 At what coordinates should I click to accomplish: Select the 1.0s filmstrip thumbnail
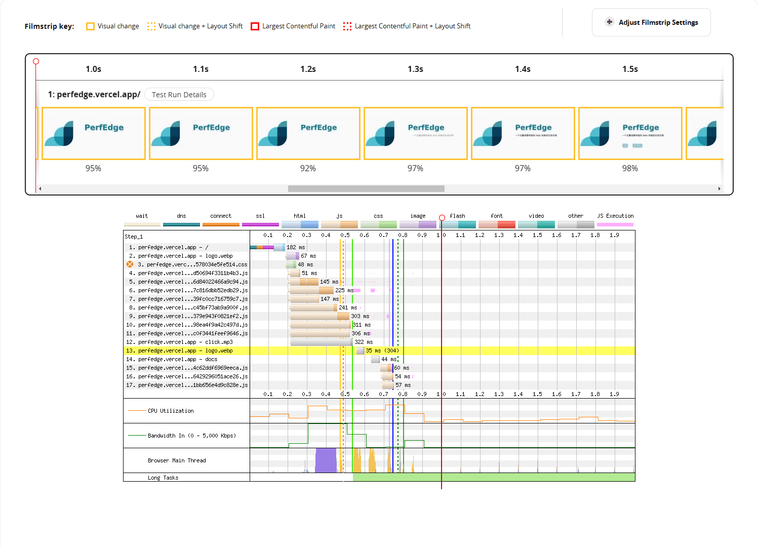[x=94, y=133]
